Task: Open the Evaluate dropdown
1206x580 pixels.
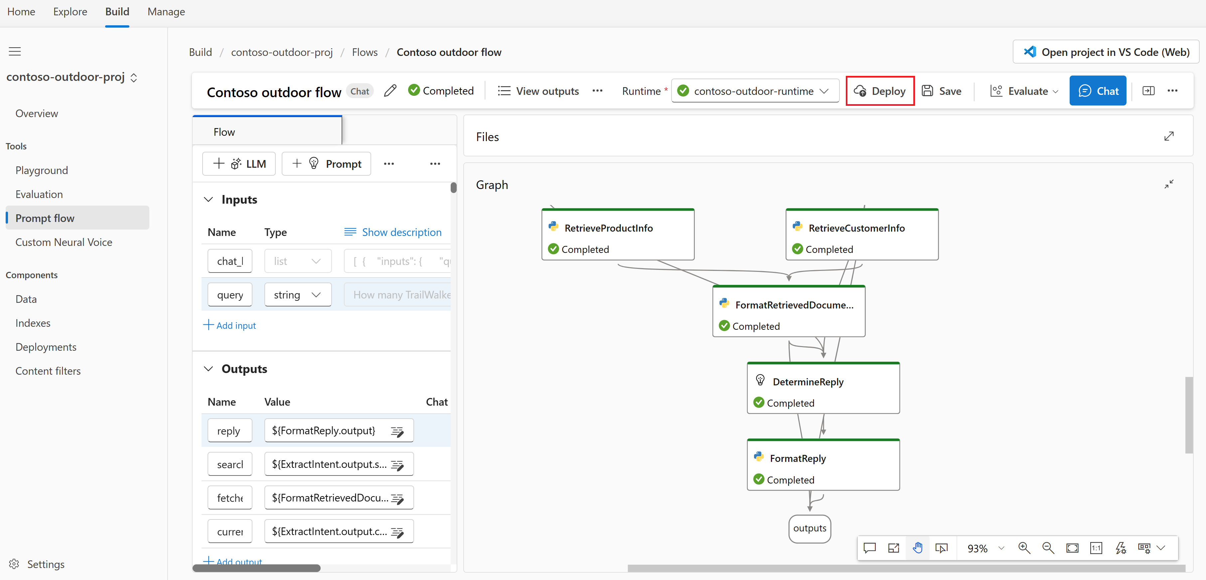Action: coord(1024,91)
